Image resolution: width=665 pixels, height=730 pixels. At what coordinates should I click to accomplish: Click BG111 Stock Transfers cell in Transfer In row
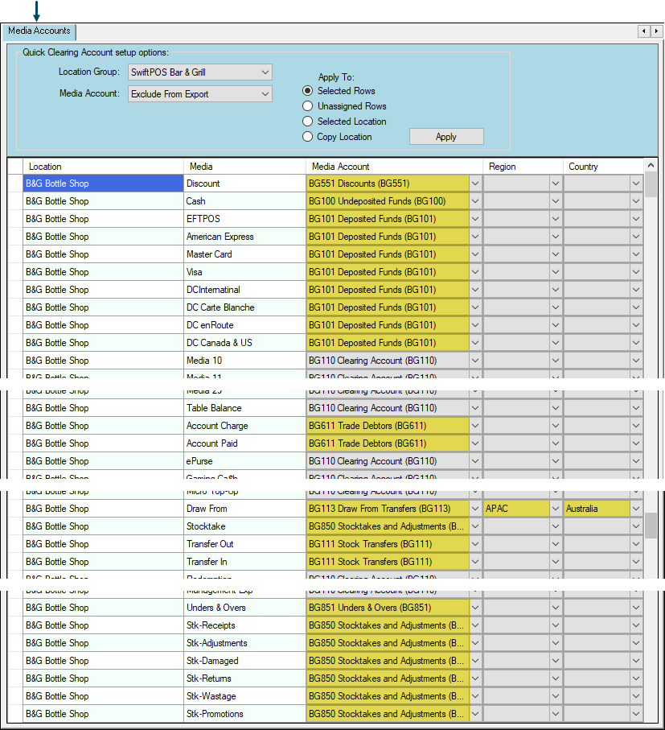point(388,562)
